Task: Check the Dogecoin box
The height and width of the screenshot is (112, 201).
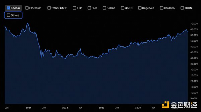Action: point(140,8)
